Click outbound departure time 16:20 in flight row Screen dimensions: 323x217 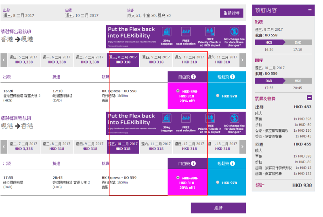click(x=8, y=91)
